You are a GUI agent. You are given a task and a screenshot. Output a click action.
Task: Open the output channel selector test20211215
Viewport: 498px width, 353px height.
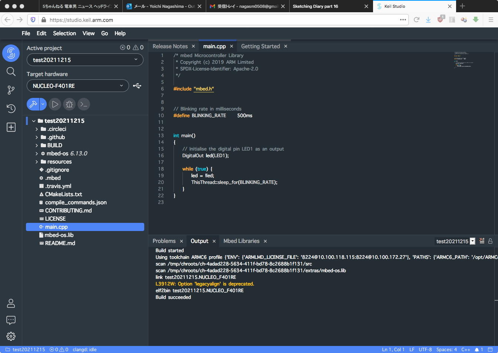(455, 241)
